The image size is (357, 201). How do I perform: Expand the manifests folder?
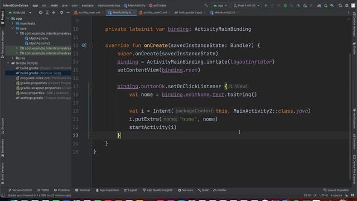[12, 23]
